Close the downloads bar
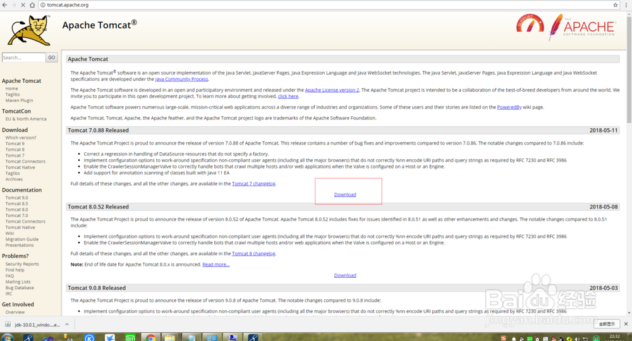The width and height of the screenshot is (632, 341). (x=626, y=324)
